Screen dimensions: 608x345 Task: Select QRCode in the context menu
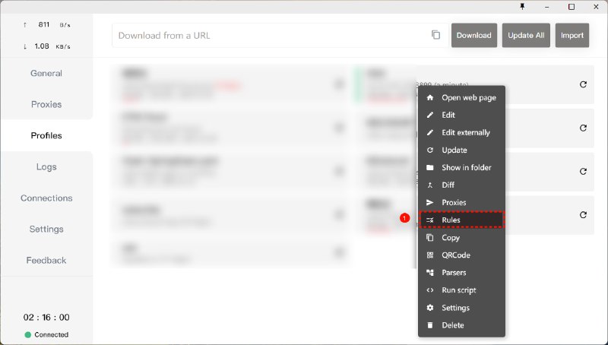(x=454, y=255)
